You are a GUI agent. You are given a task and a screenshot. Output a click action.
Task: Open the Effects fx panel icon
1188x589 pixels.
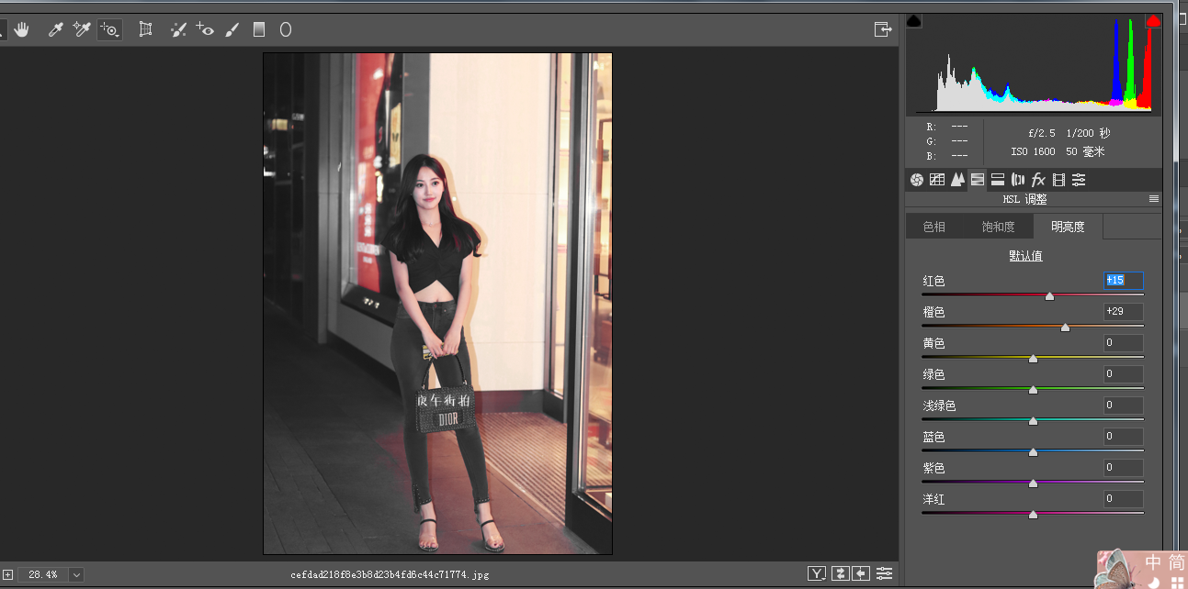coord(1038,180)
